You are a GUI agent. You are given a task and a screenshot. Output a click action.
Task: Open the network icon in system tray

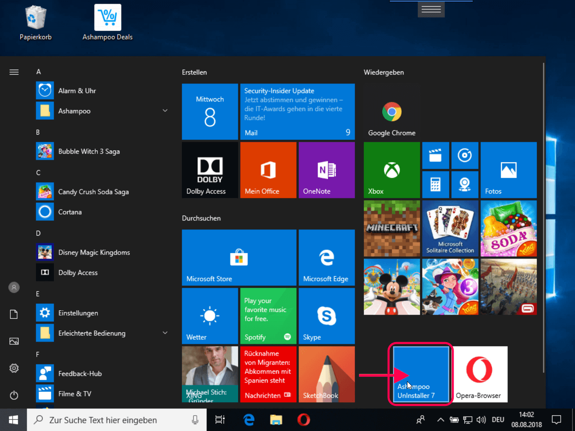coord(468,420)
